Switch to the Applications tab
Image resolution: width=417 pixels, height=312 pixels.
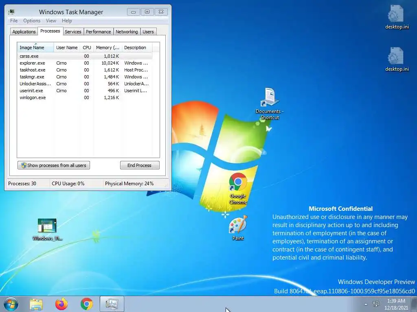click(x=24, y=32)
